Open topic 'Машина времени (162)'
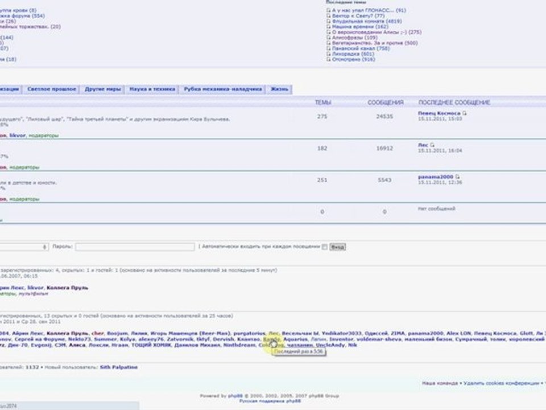Viewport: 546px width, 410px height. click(360, 27)
